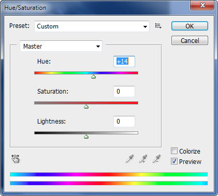Open the Preset dropdown showing Custom
Screen dimensions: 218x196
click(92, 26)
